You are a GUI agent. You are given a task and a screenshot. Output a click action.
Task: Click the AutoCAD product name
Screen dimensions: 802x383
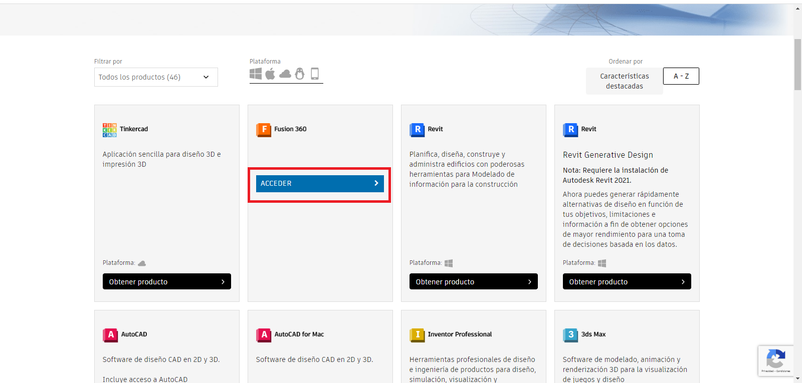134,334
